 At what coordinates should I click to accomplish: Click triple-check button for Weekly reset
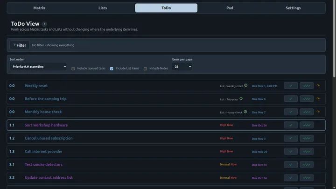coord(307,86)
